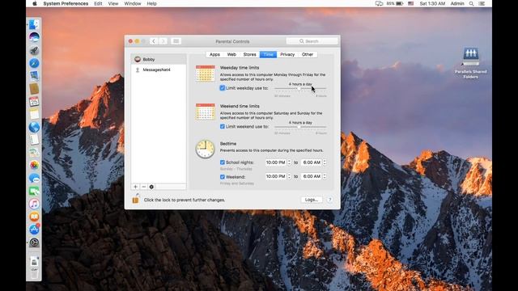Click the Search field in Parental Controls
This screenshot has width=518, height=291.
[x=312, y=41]
